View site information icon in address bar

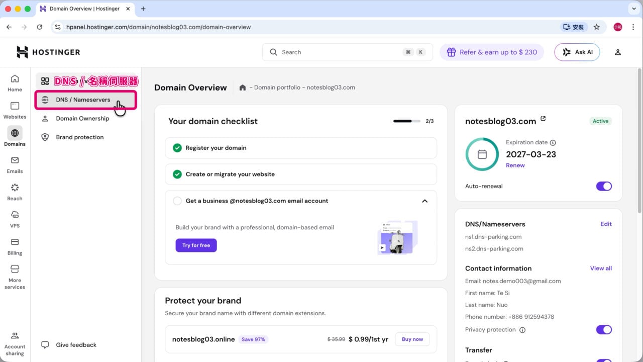pyautogui.click(x=58, y=27)
